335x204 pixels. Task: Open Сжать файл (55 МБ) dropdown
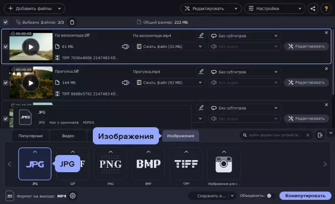169,46
